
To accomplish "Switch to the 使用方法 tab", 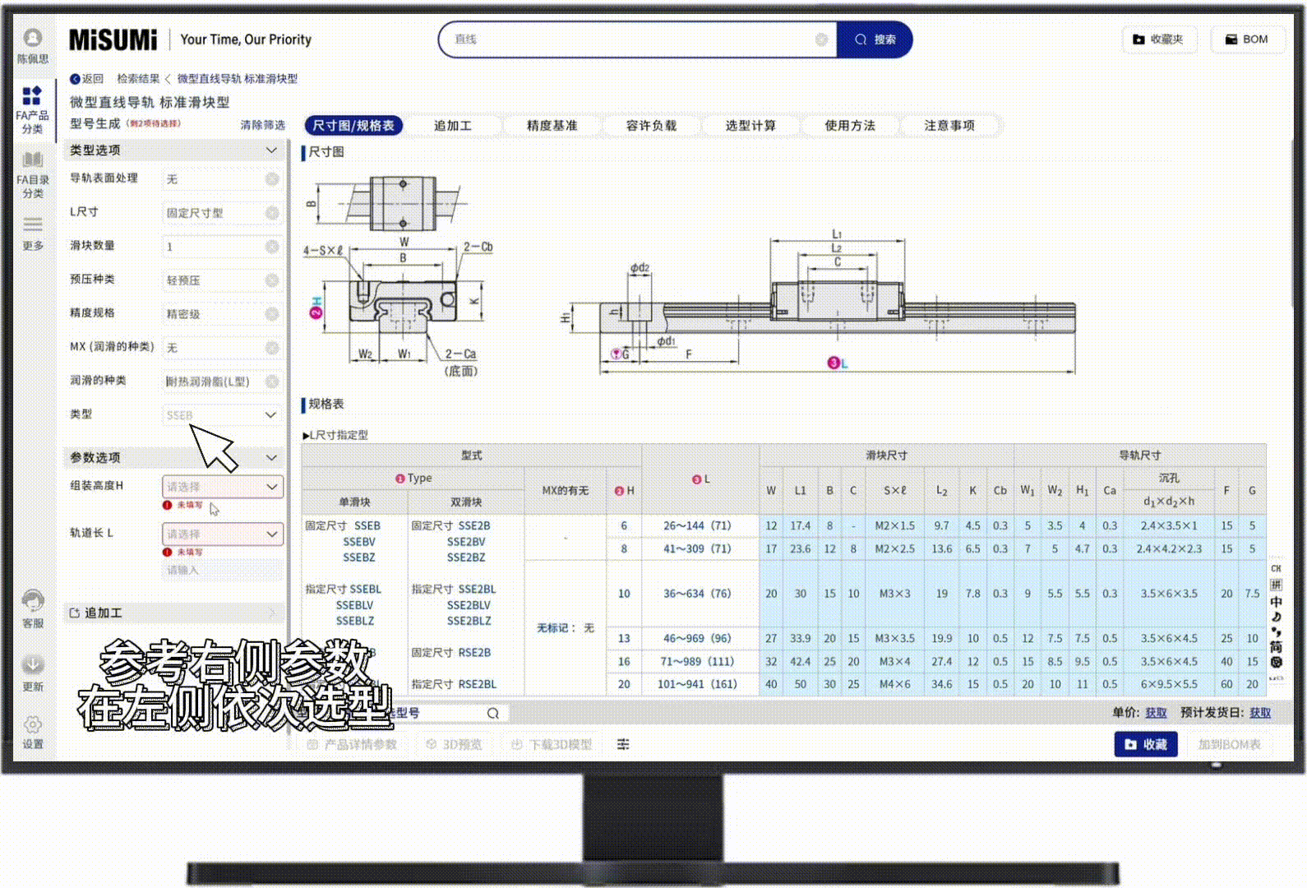I will pos(850,126).
